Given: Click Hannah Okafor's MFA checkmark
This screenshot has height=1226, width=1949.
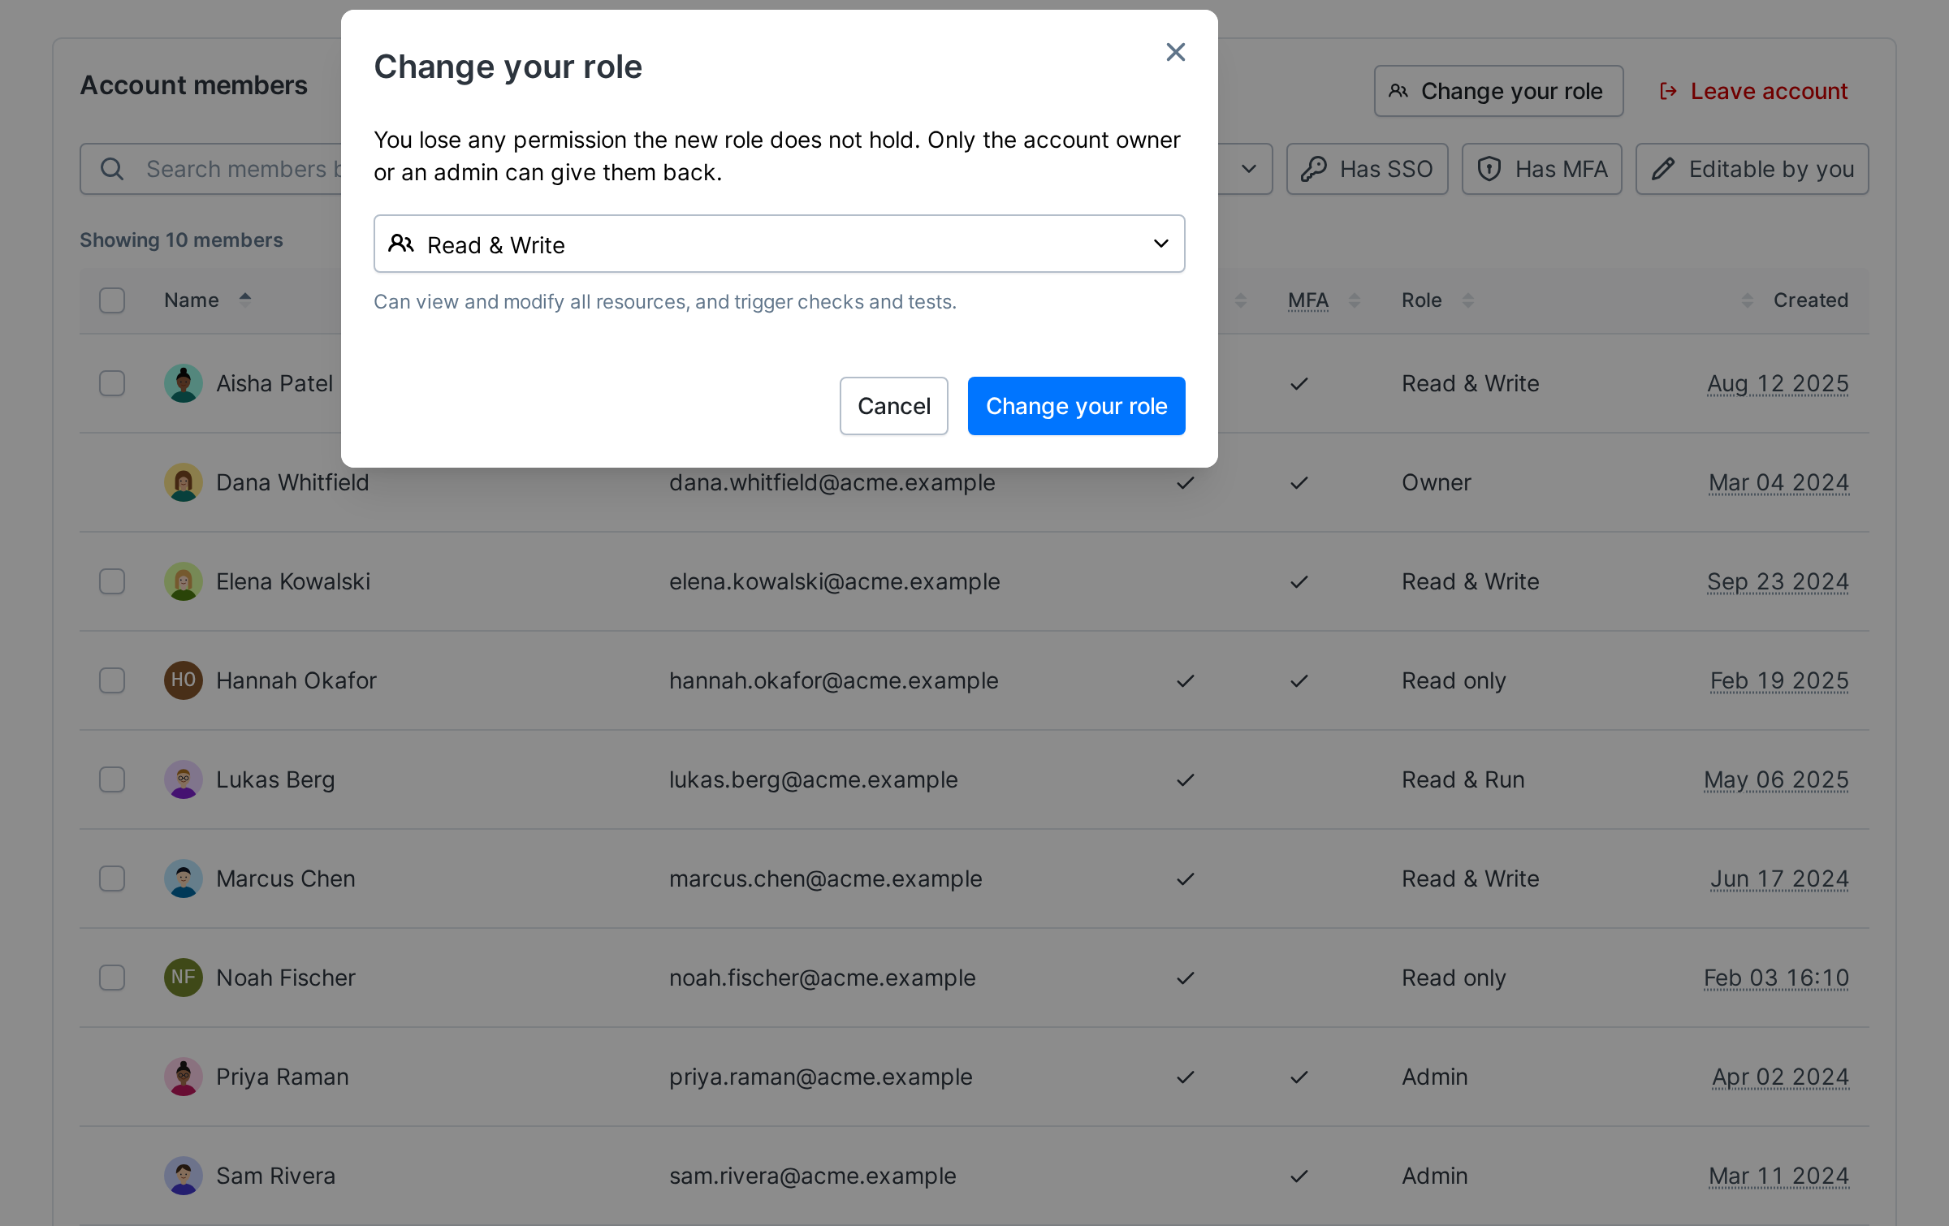Looking at the screenshot, I should point(1299,680).
